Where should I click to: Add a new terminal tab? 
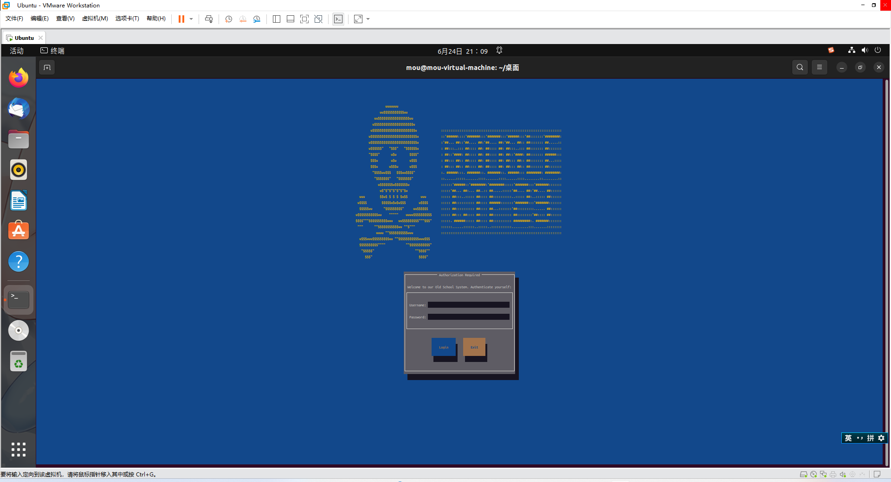(47, 68)
